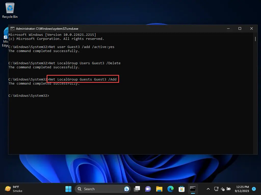
Task: Open the weather widget showing 94°F
Action: [x=14, y=189]
